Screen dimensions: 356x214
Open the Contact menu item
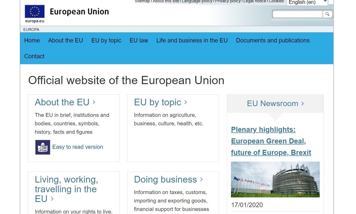click(34, 56)
